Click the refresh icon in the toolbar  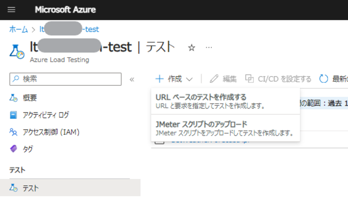tap(323, 79)
